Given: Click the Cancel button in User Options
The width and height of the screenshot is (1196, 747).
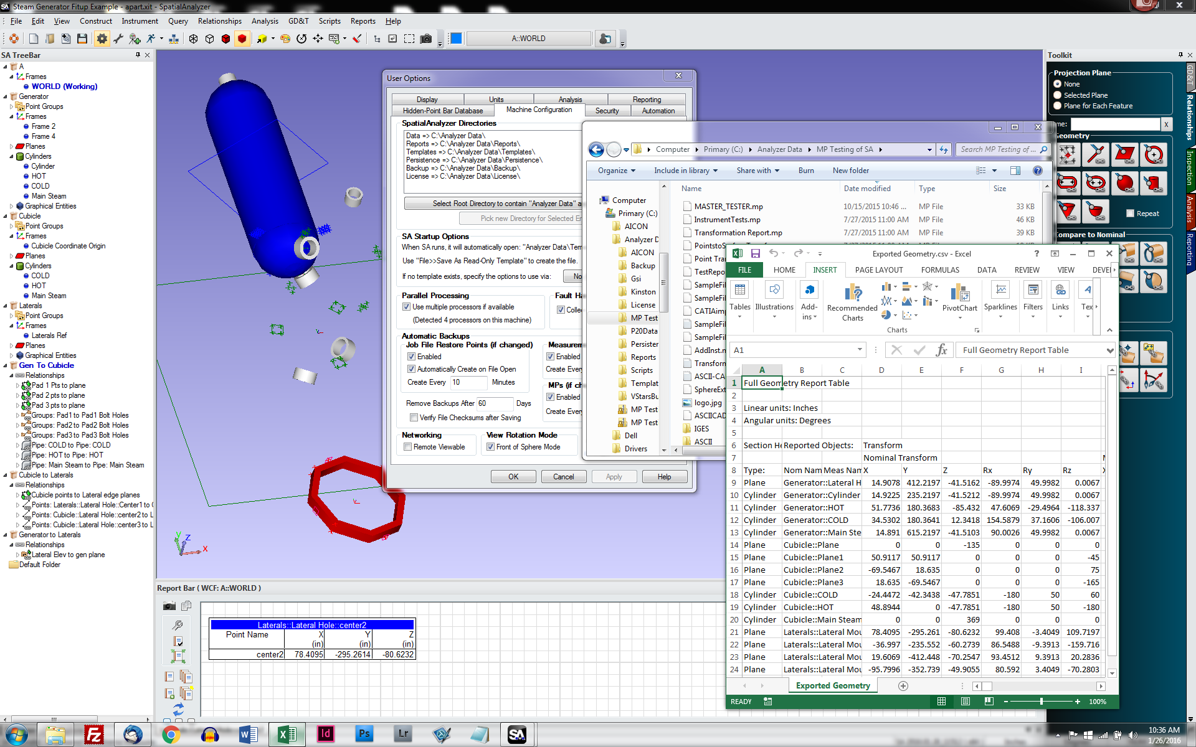Looking at the screenshot, I should 563,477.
